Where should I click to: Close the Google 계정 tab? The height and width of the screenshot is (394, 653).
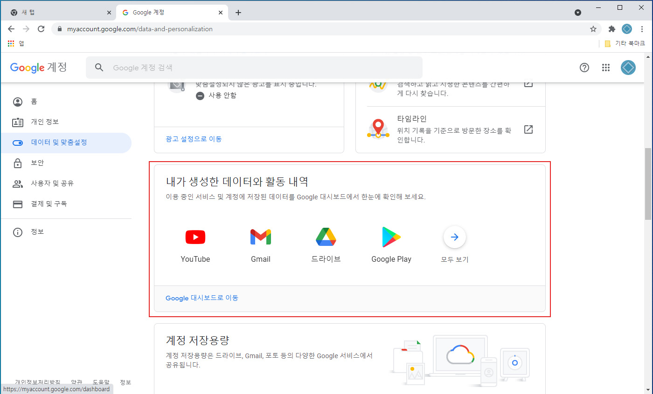pos(220,13)
